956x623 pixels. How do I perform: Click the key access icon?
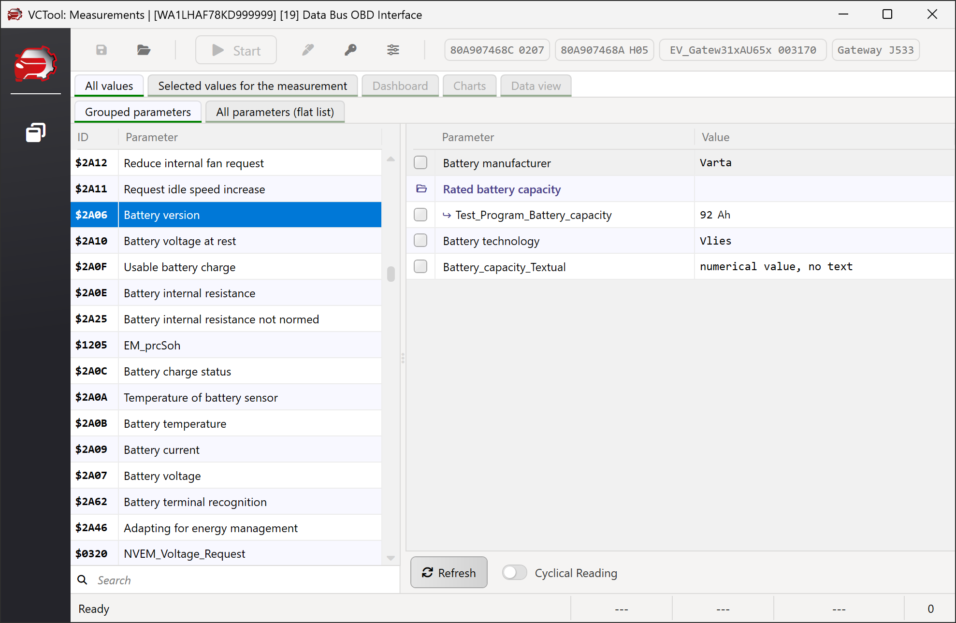[x=350, y=50]
